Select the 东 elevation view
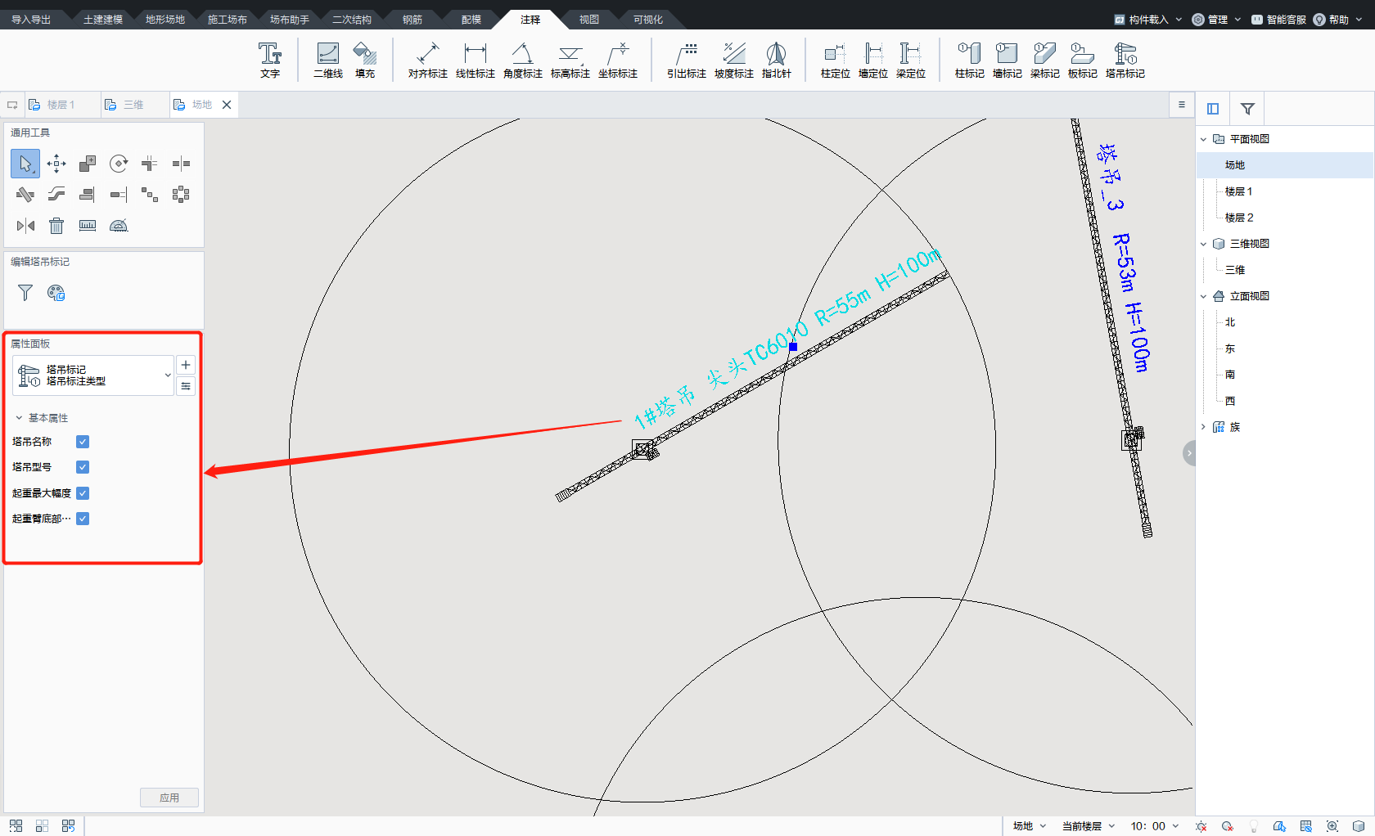The width and height of the screenshot is (1375, 836). [1230, 348]
